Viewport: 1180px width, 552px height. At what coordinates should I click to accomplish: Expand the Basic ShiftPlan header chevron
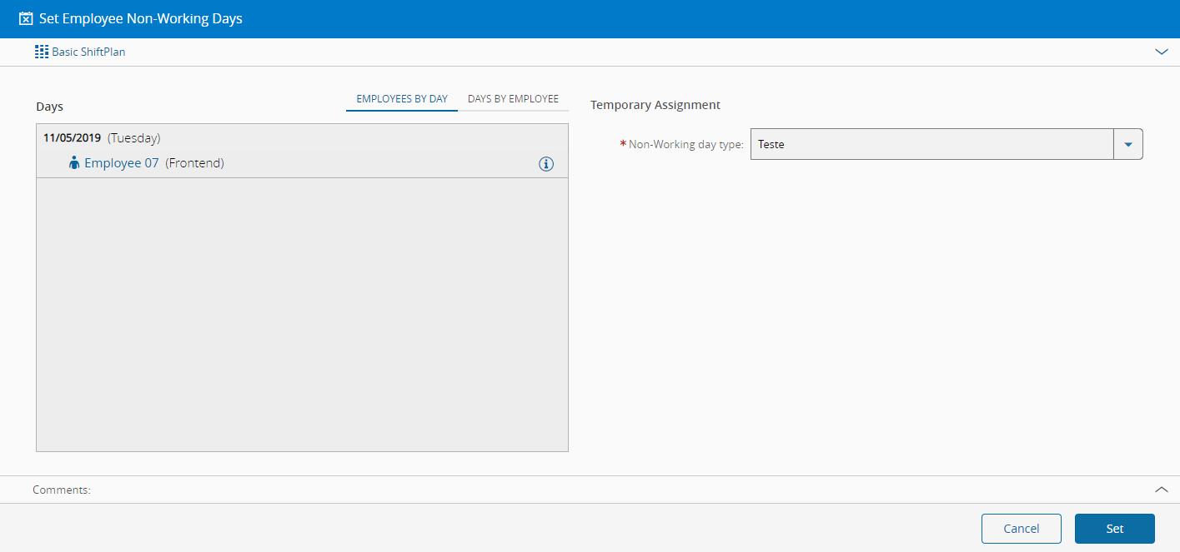1162,52
